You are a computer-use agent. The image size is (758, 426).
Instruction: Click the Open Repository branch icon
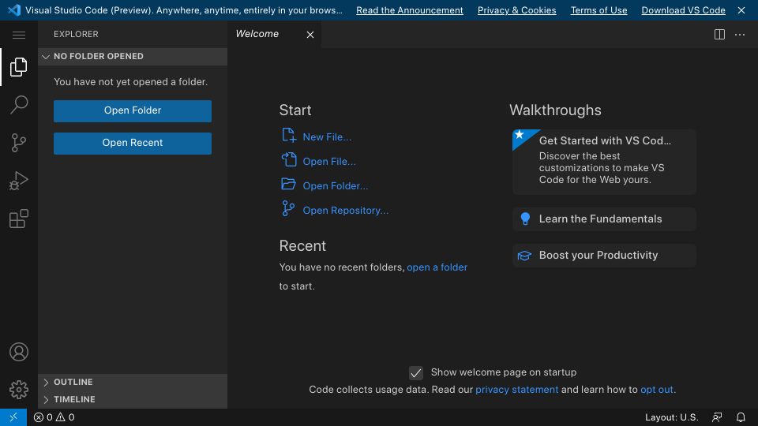[x=288, y=208]
